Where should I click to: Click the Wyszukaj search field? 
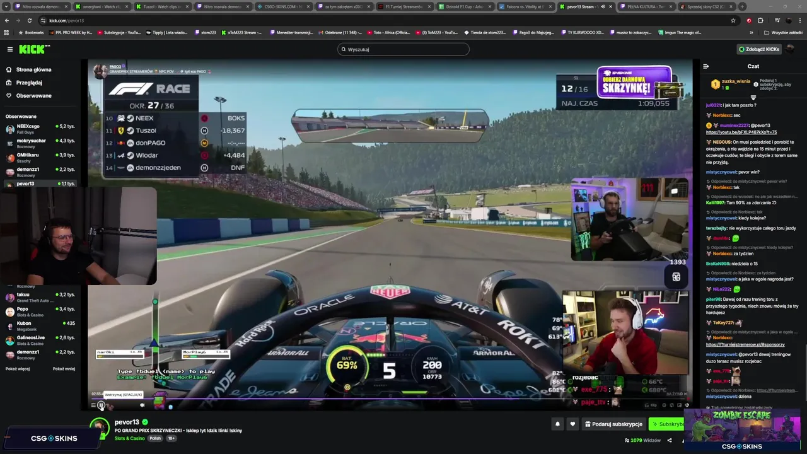coord(403,49)
